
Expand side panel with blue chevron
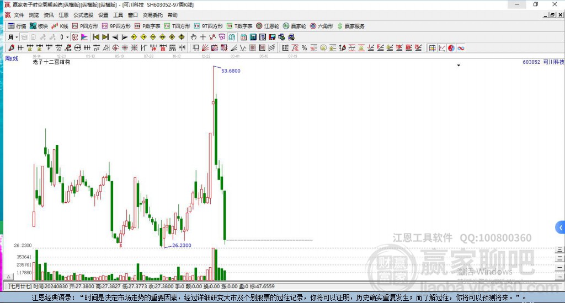click(x=560, y=228)
